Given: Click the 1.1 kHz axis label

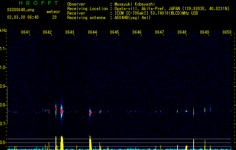Looking at the screenshot, I should tap(3, 49).
